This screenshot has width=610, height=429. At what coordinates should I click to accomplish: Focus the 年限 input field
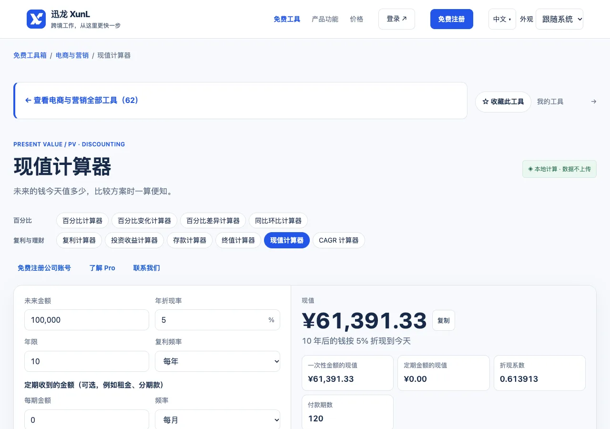(87, 361)
